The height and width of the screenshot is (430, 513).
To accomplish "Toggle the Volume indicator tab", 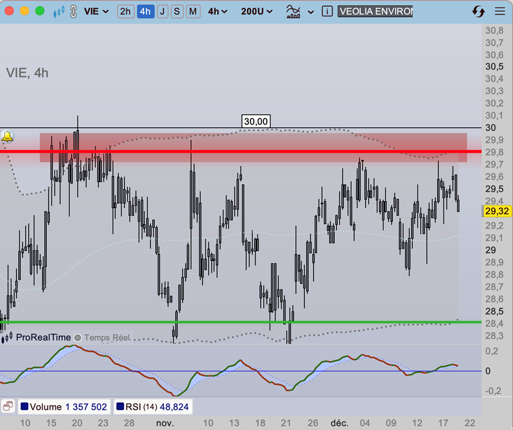I will point(63,406).
